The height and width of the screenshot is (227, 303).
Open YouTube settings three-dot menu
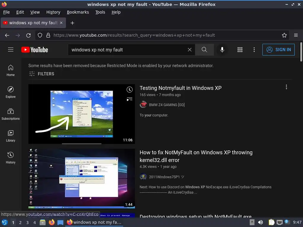254,50
